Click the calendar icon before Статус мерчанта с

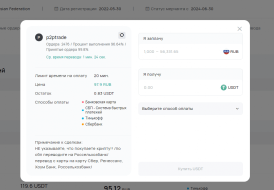(147, 8)
